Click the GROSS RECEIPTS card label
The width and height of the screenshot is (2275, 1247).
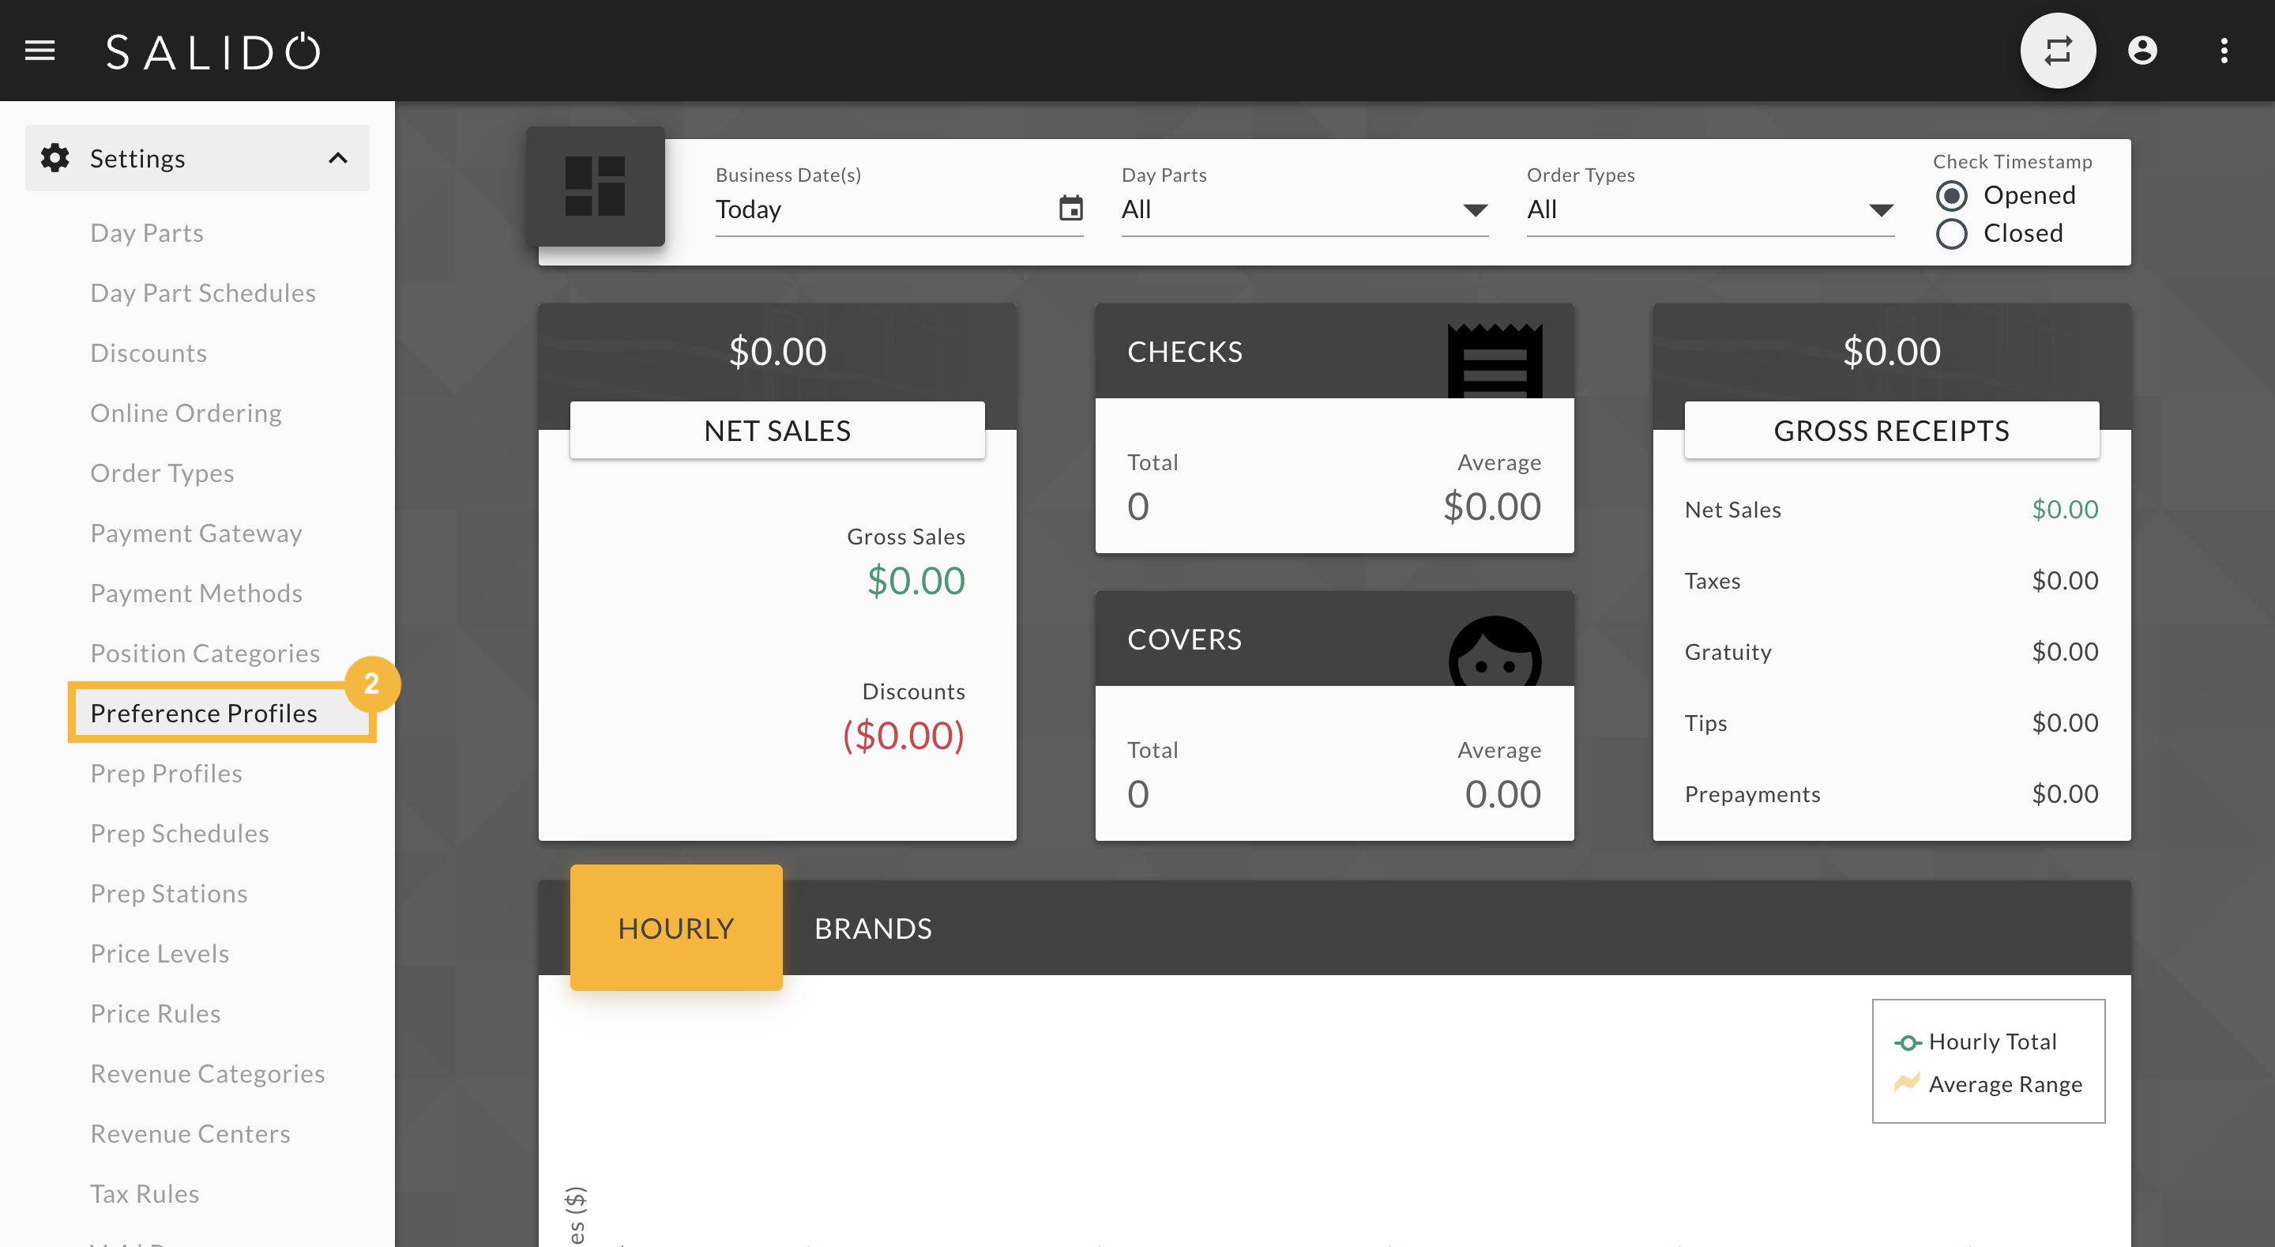click(1891, 431)
